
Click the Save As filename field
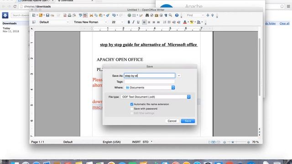point(150,76)
